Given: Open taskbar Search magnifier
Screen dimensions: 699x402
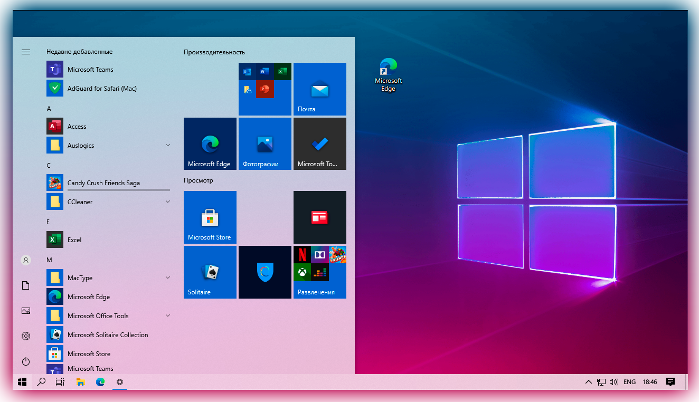Looking at the screenshot, I should (x=41, y=382).
